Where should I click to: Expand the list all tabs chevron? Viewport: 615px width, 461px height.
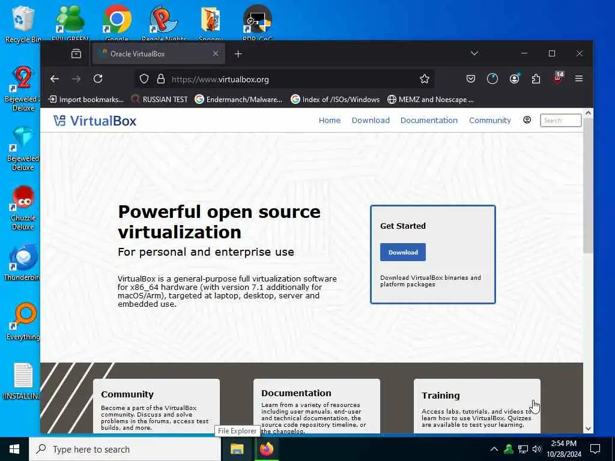474,53
